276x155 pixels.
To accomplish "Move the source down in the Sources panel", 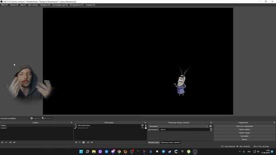I will coord(92,143).
